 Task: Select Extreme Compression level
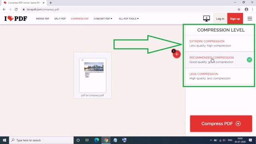point(220,44)
